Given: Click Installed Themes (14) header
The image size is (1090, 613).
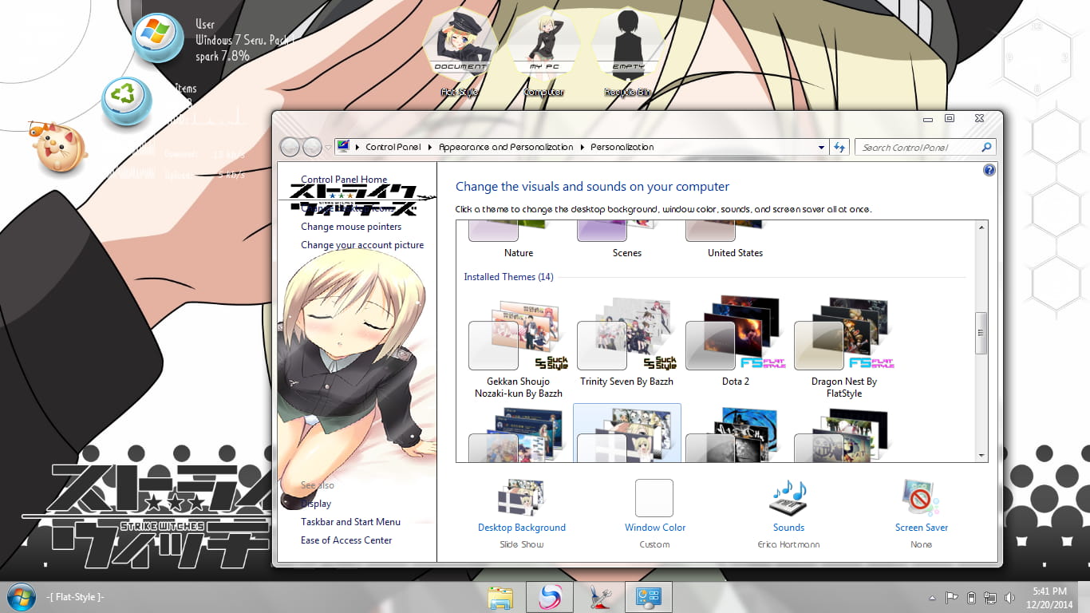Looking at the screenshot, I should (508, 277).
